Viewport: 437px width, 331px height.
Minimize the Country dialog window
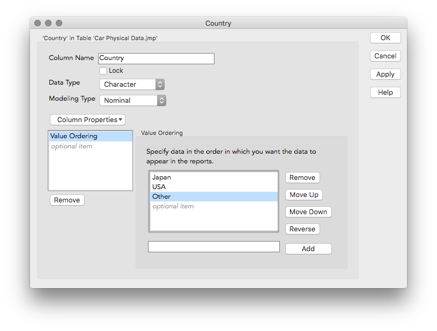(48, 23)
